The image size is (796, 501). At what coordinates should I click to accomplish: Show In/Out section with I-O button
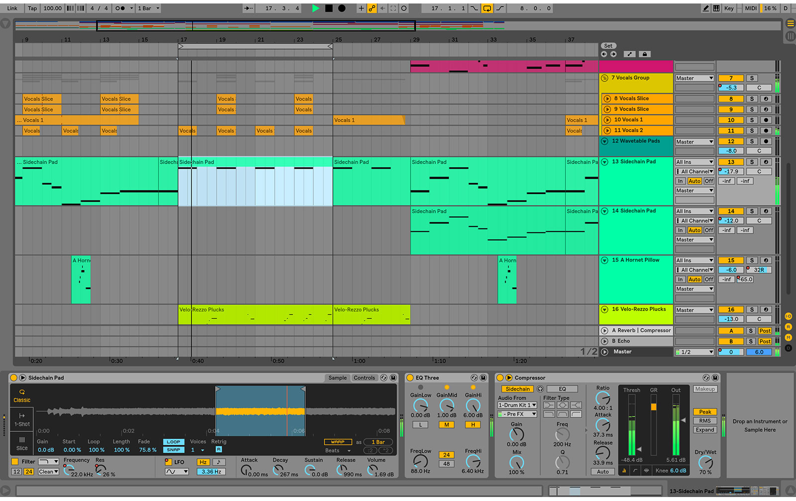(x=789, y=316)
